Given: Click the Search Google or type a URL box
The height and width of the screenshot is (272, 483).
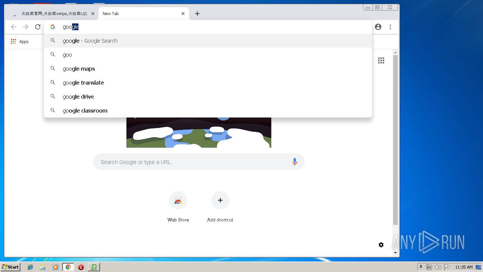Looking at the screenshot, I should [x=199, y=162].
